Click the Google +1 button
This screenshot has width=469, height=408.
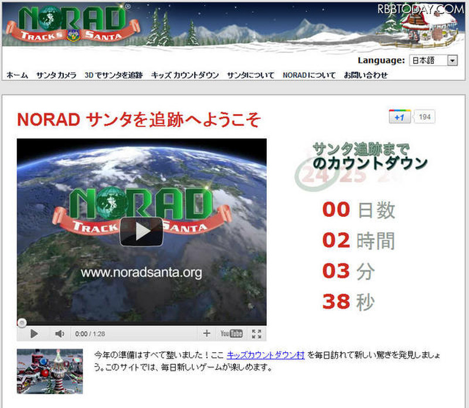(x=400, y=117)
